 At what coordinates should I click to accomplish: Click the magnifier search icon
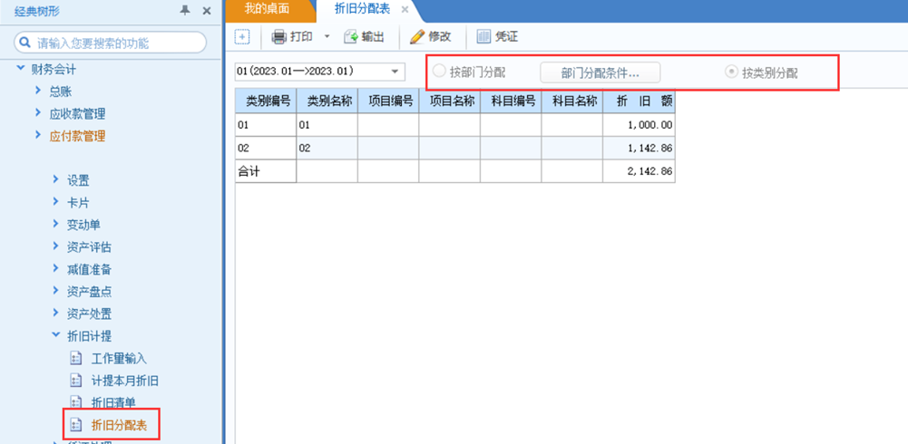[25, 43]
